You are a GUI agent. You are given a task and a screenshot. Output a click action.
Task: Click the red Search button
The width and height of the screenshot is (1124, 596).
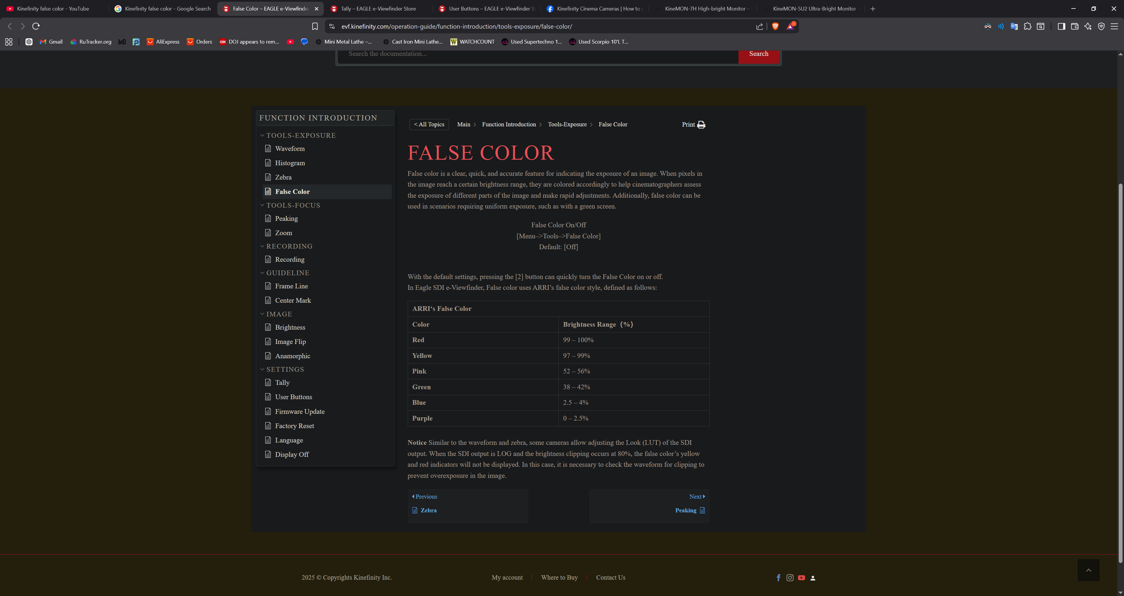(x=758, y=54)
